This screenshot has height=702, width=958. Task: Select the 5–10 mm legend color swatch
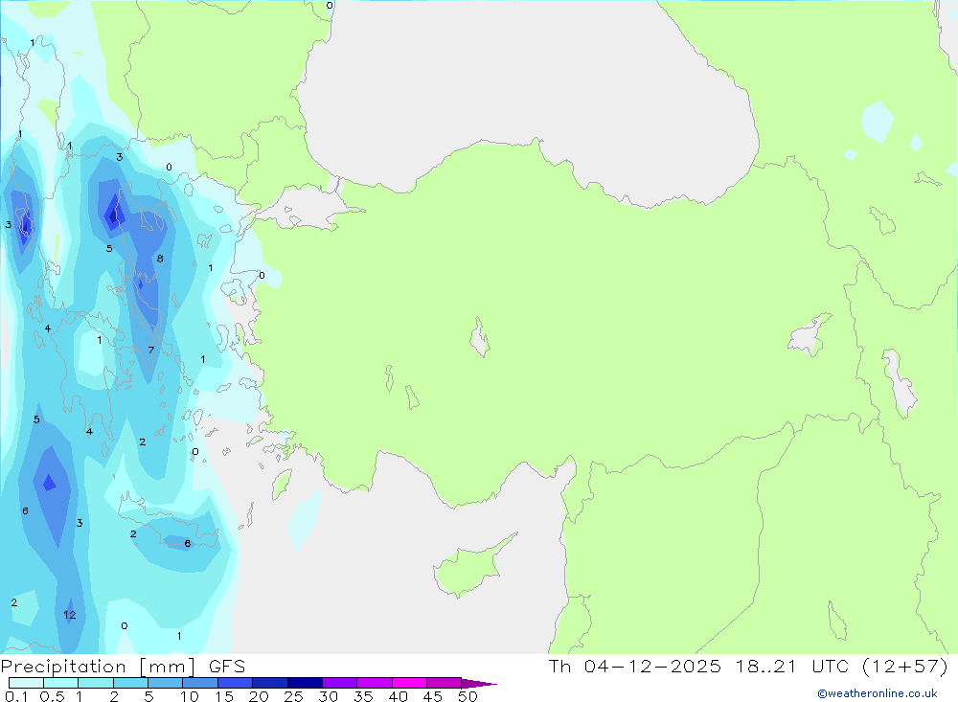(x=165, y=683)
